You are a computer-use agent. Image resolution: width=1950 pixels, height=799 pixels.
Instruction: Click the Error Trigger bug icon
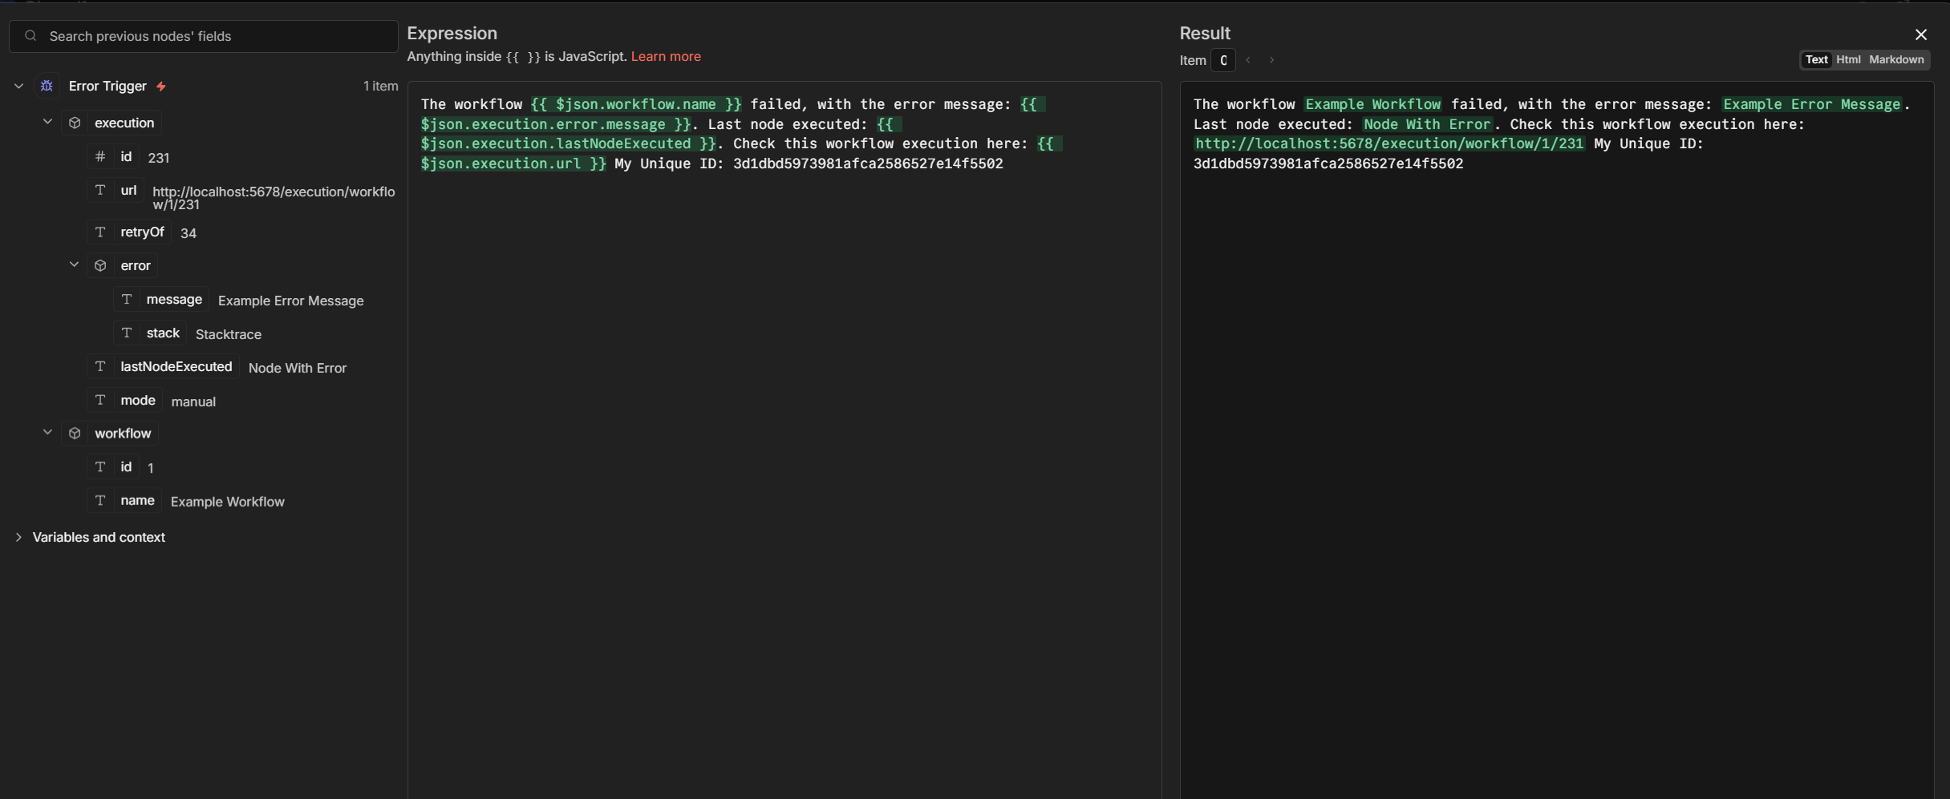47,86
